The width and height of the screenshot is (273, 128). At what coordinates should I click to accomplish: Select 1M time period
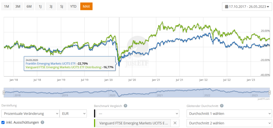pyautogui.click(x=7, y=7)
